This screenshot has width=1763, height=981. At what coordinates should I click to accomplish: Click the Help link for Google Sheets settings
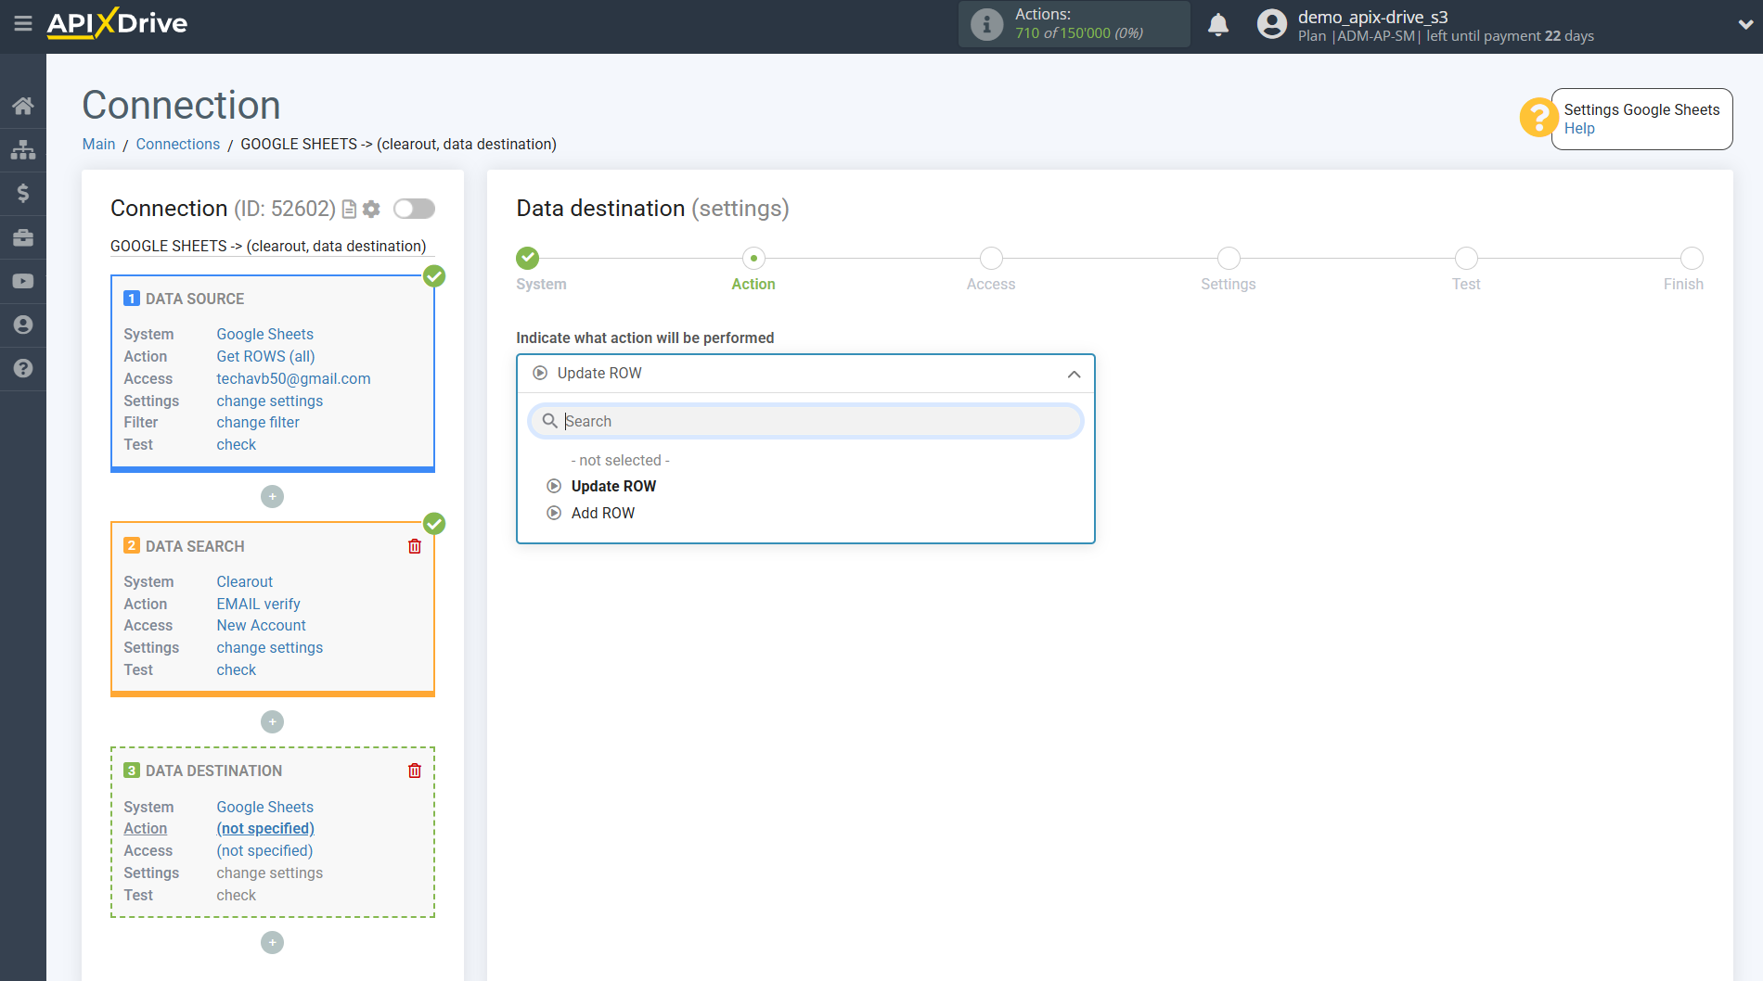point(1578,129)
